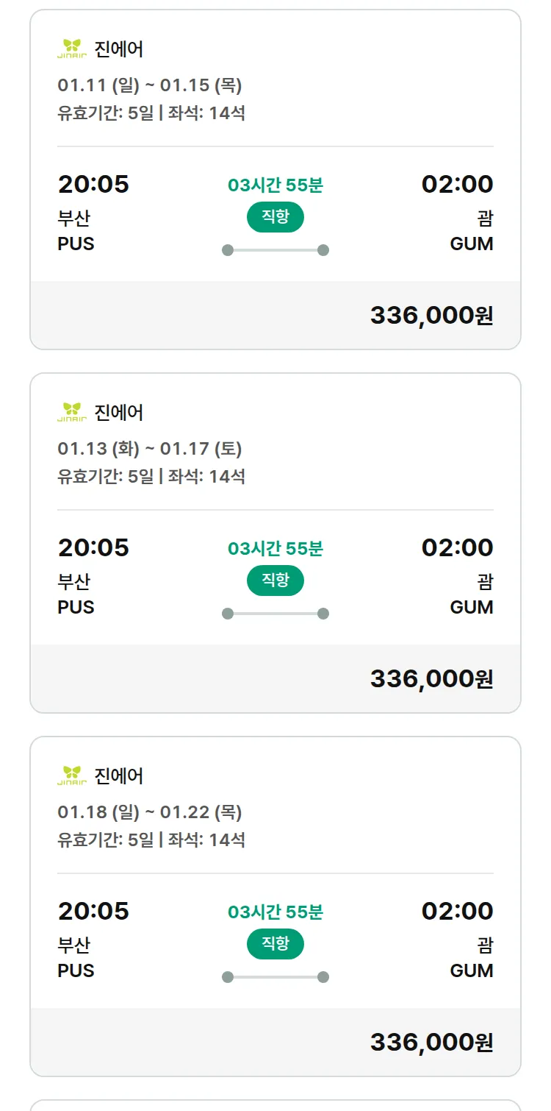Click the Jin Air logo on the 01.11 flight
This screenshot has height=1111, width=551.
pyautogui.click(x=72, y=49)
